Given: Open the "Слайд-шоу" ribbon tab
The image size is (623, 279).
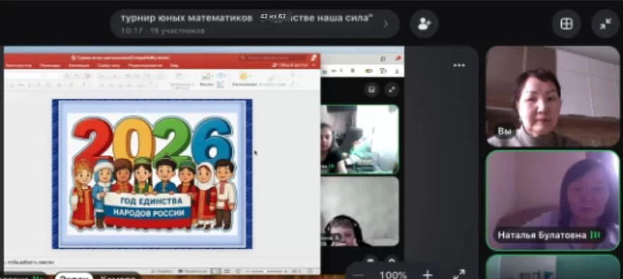Looking at the screenshot, I should pyautogui.click(x=108, y=66).
